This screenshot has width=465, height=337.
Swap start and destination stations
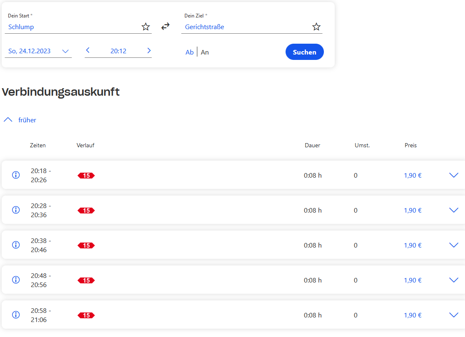166,26
